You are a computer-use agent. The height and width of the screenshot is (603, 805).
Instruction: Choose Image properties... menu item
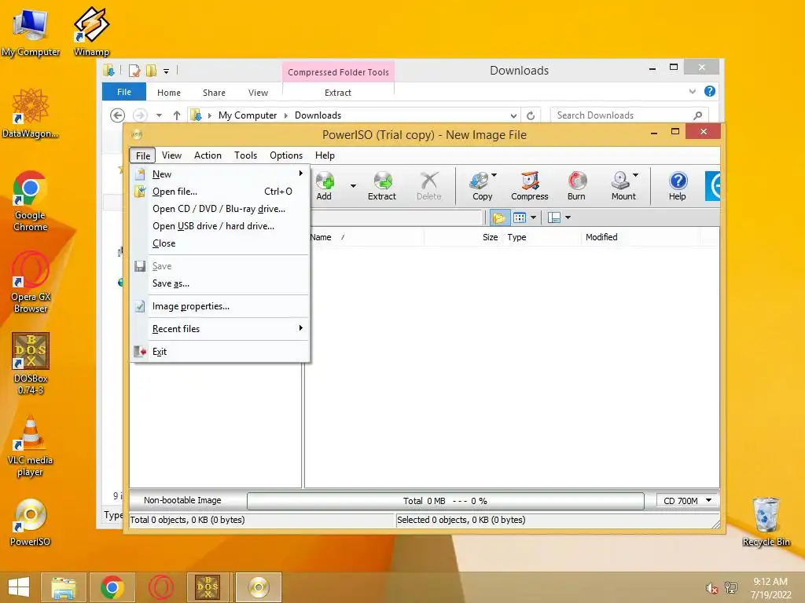click(x=220, y=306)
